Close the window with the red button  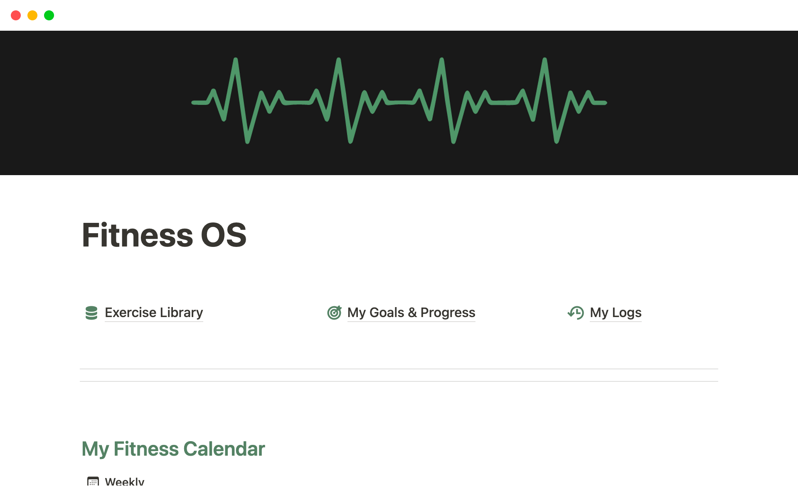[x=16, y=15]
